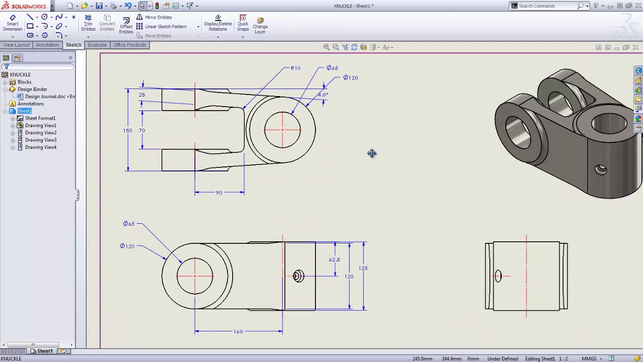Choose the Line sketch tool
The image size is (643, 362).
pos(30,17)
